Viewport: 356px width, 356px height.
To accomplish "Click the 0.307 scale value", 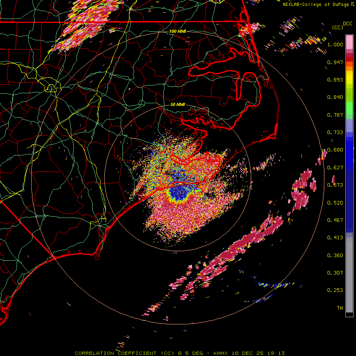I will click(x=335, y=273).
